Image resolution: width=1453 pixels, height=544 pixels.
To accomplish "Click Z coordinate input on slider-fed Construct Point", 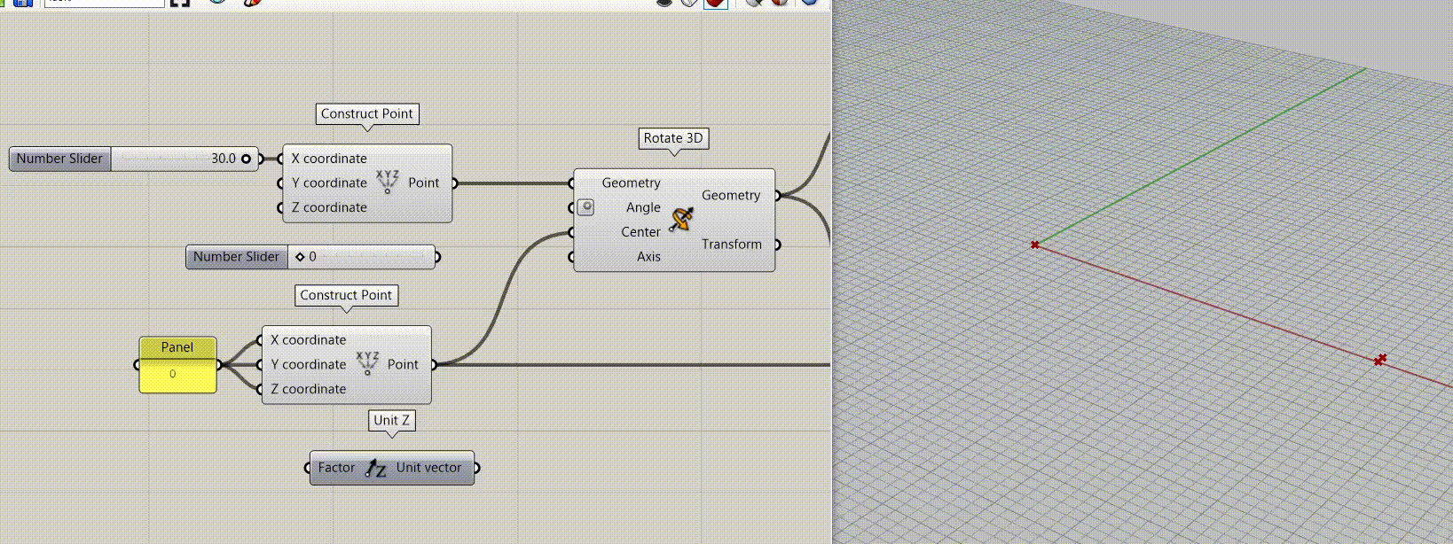I will point(329,207).
